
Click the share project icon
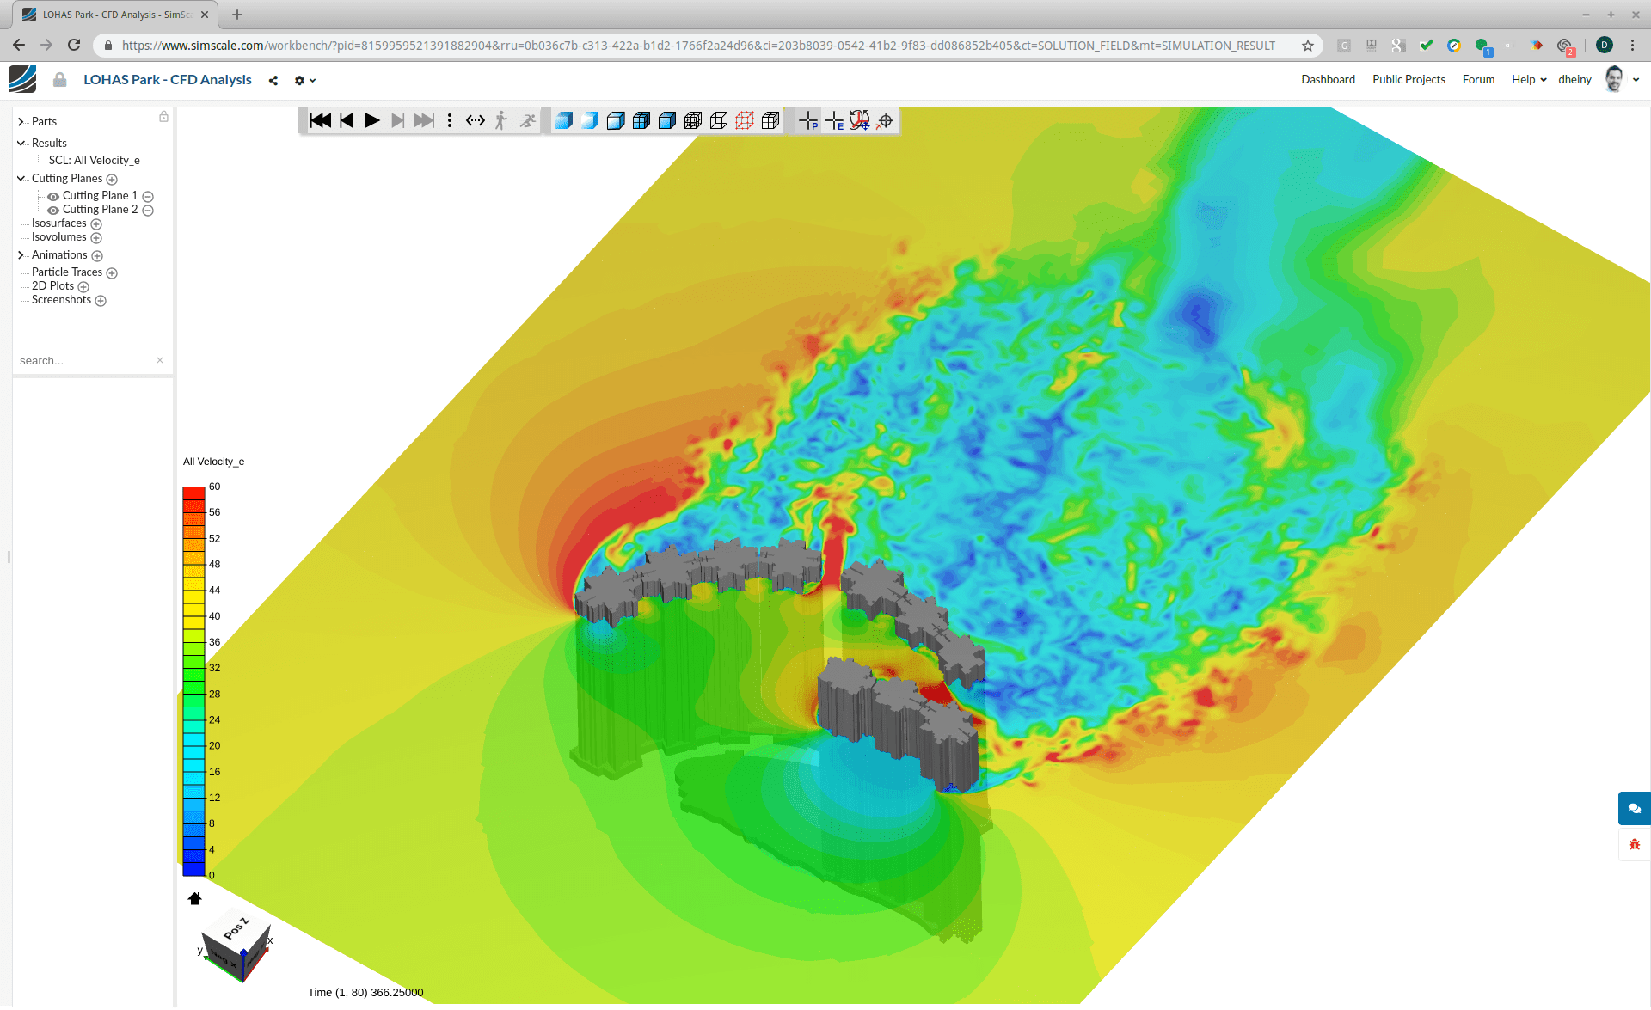point(273,80)
